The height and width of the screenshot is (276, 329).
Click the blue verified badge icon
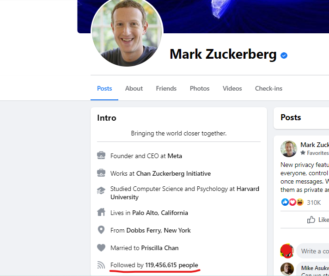click(x=284, y=55)
